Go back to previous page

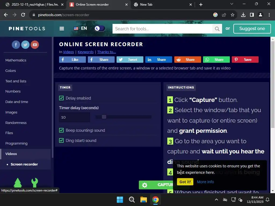coord(6,15)
